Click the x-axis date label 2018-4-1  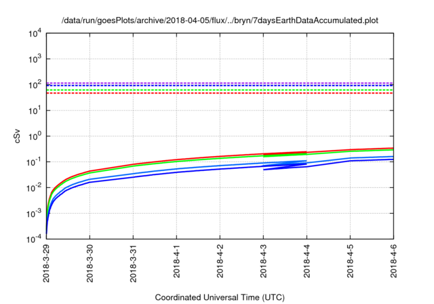[x=176, y=261]
